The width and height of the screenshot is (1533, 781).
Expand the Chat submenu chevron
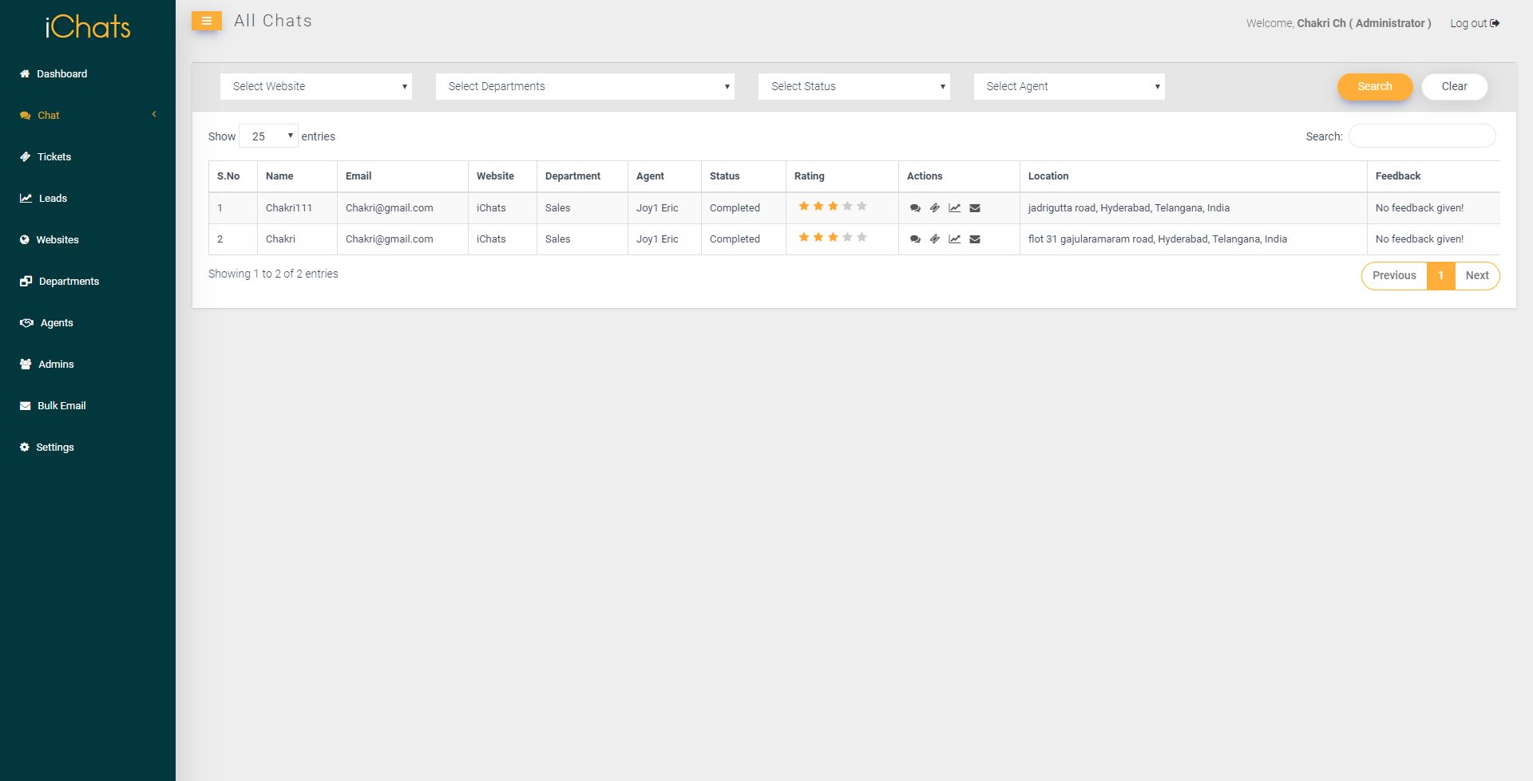(x=154, y=114)
